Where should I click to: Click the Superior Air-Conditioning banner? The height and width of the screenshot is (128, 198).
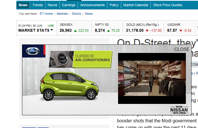click(92, 59)
